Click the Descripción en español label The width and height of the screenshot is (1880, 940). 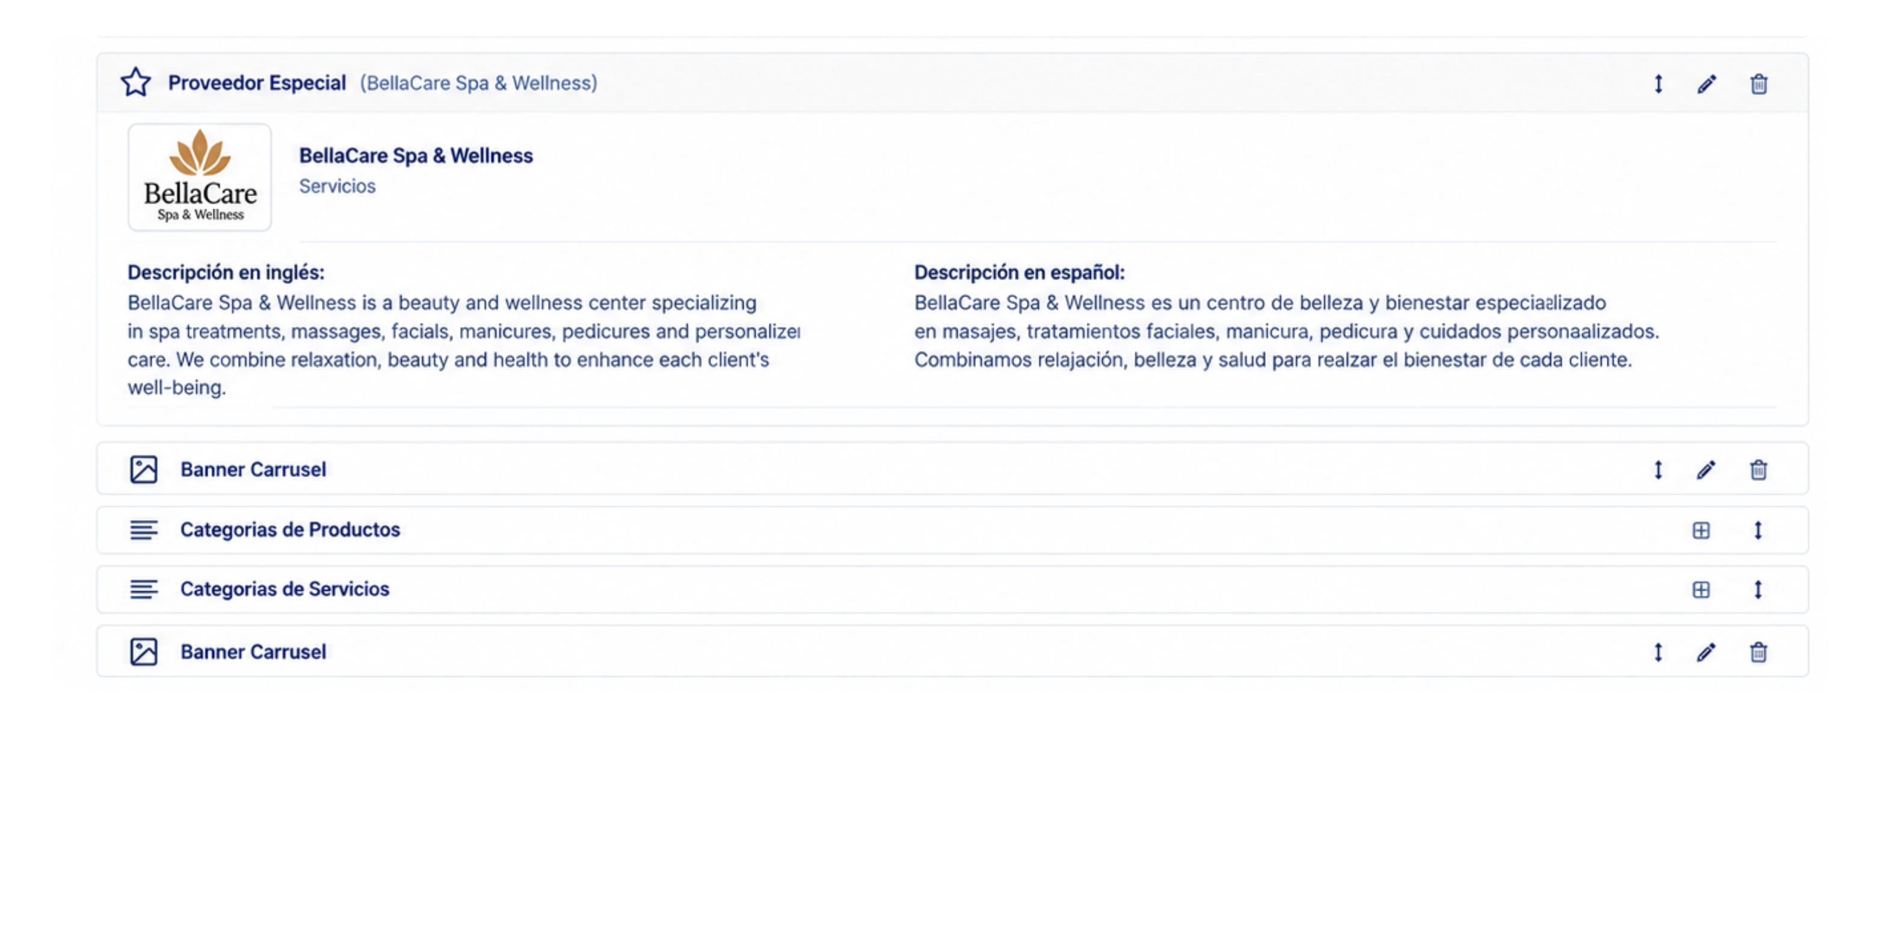[1020, 272]
